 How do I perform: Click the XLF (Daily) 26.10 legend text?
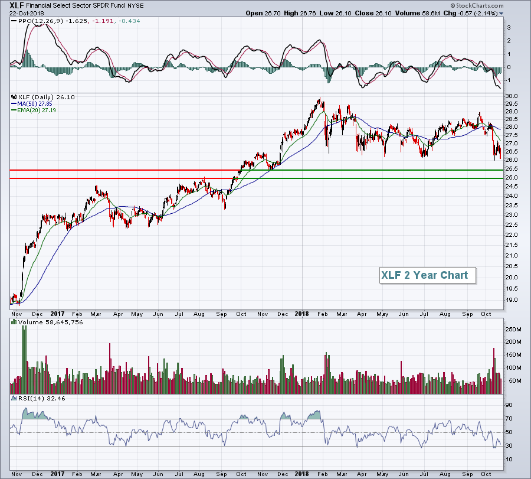pyautogui.click(x=47, y=97)
